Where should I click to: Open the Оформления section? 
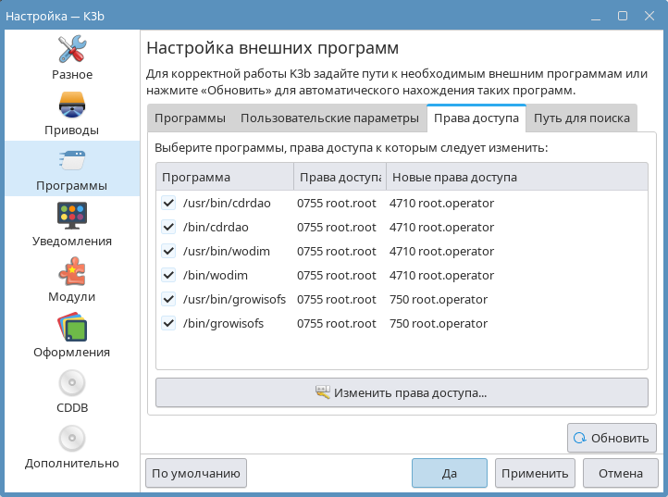71,335
